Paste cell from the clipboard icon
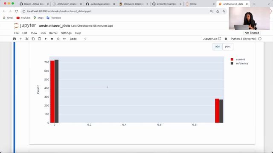The image size is (273, 153). coord(40,39)
